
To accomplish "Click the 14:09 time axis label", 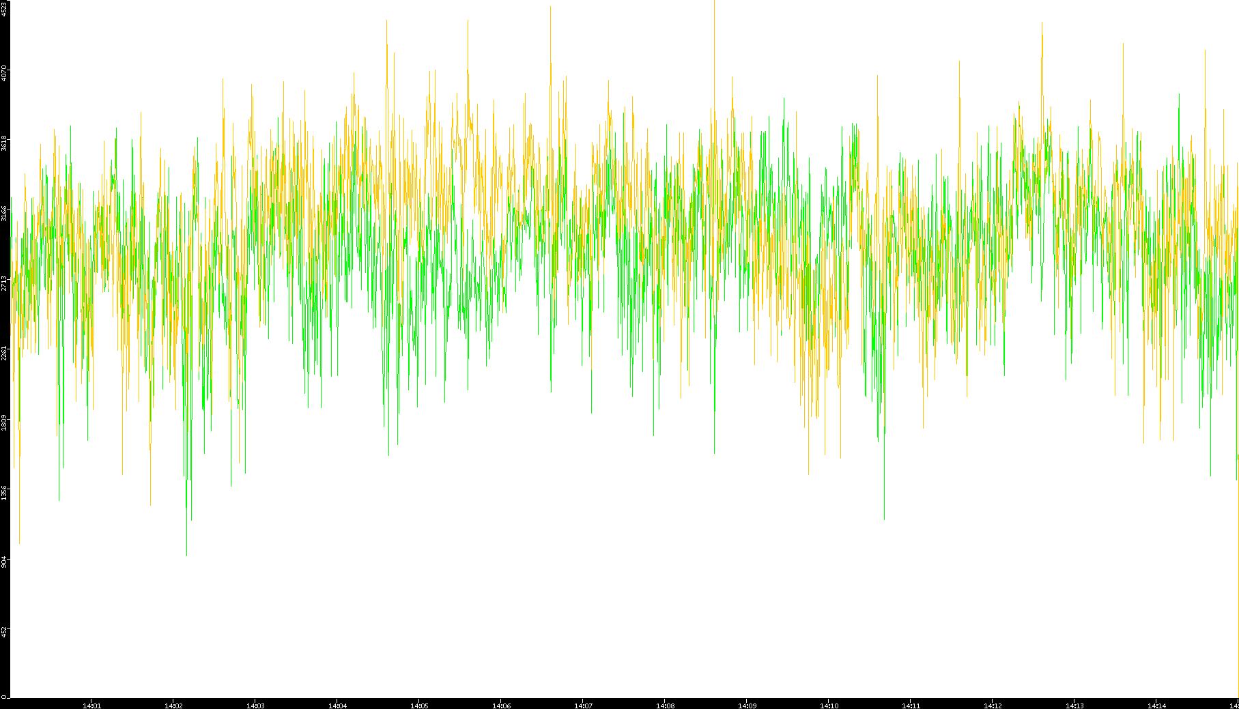I will [x=747, y=706].
